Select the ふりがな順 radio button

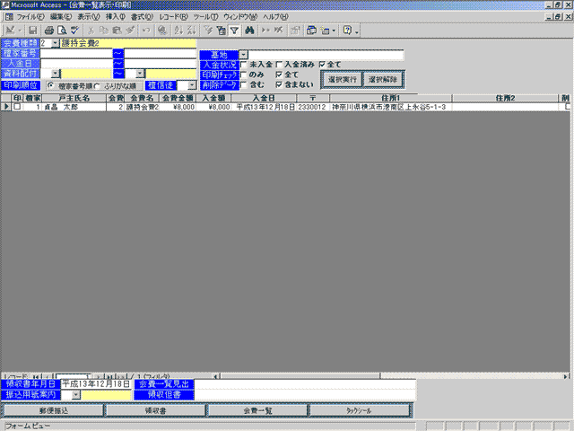coord(98,85)
